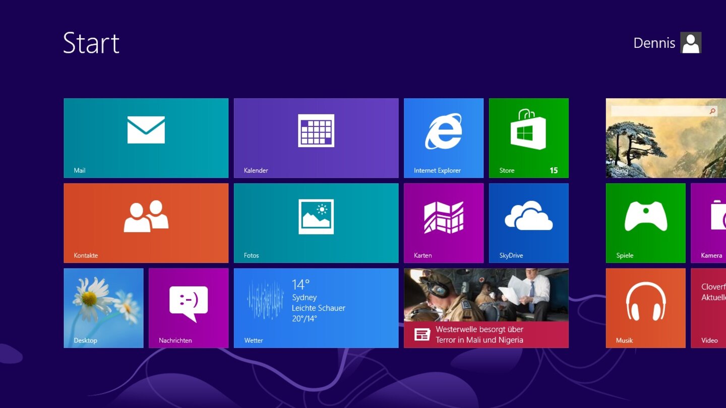Open the Mail tile envelope icon

click(x=146, y=130)
